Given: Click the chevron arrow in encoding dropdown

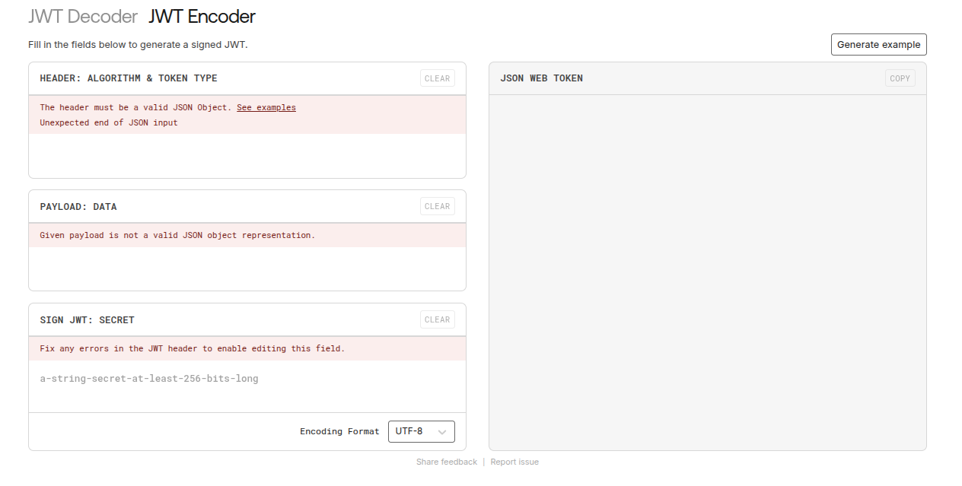Looking at the screenshot, I should click(442, 432).
